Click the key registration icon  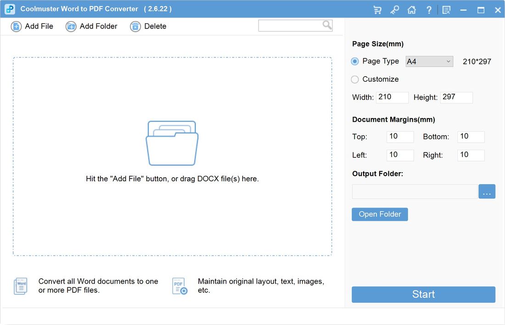394,10
